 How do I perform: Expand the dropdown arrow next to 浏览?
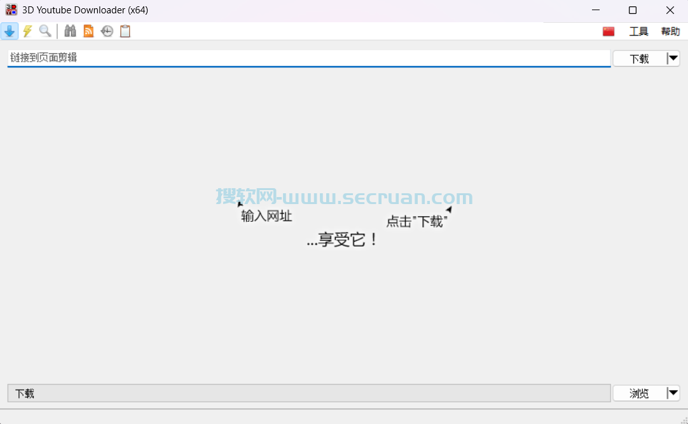tap(673, 393)
